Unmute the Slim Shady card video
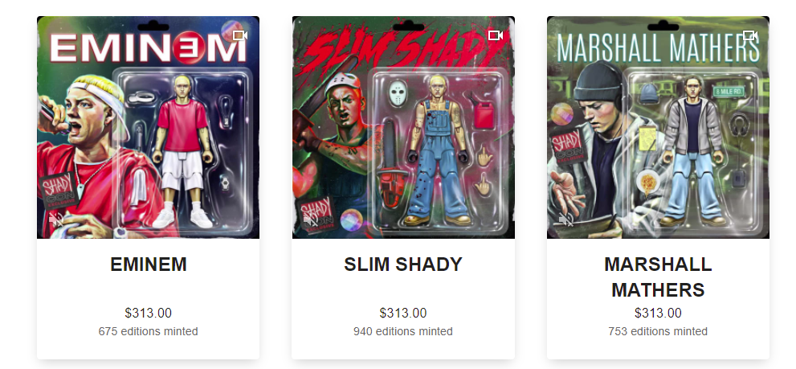The image size is (796, 369). coord(311,219)
